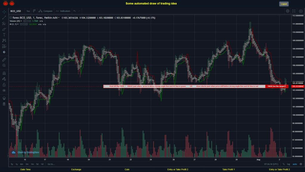
Task: Set time range to 5d
Action: click(x=37, y=164)
